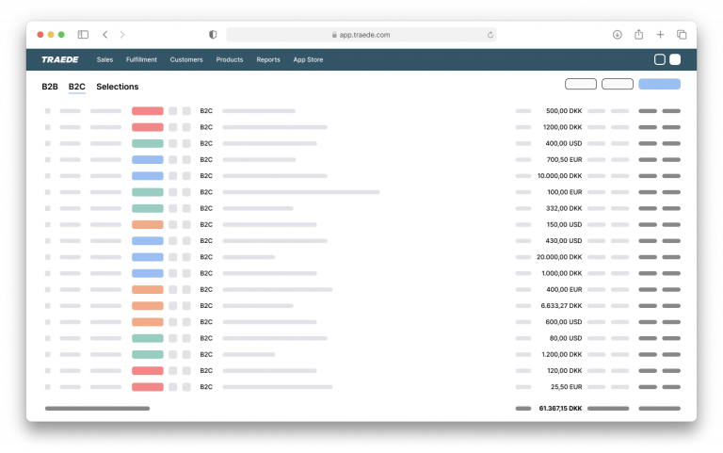The height and width of the screenshot is (453, 723).
Task: Toggle the Safari sidebar icon
Action: [x=83, y=35]
